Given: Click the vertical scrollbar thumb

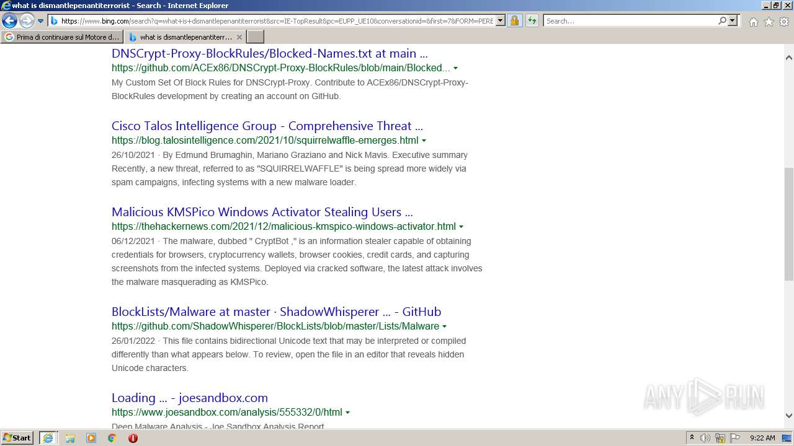Looking at the screenshot, I should pos(789,224).
